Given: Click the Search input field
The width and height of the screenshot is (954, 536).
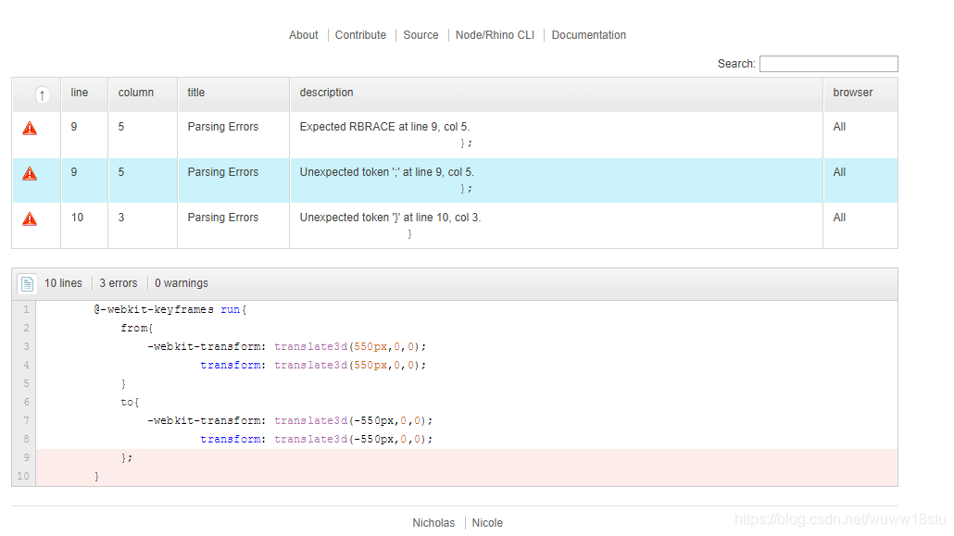Looking at the screenshot, I should 829,64.
